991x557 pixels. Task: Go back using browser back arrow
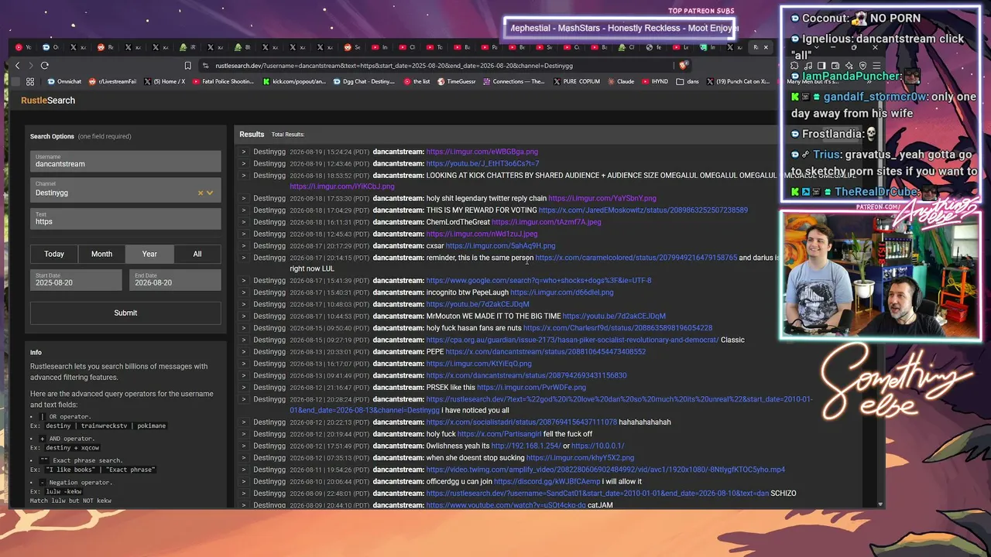pyautogui.click(x=17, y=66)
